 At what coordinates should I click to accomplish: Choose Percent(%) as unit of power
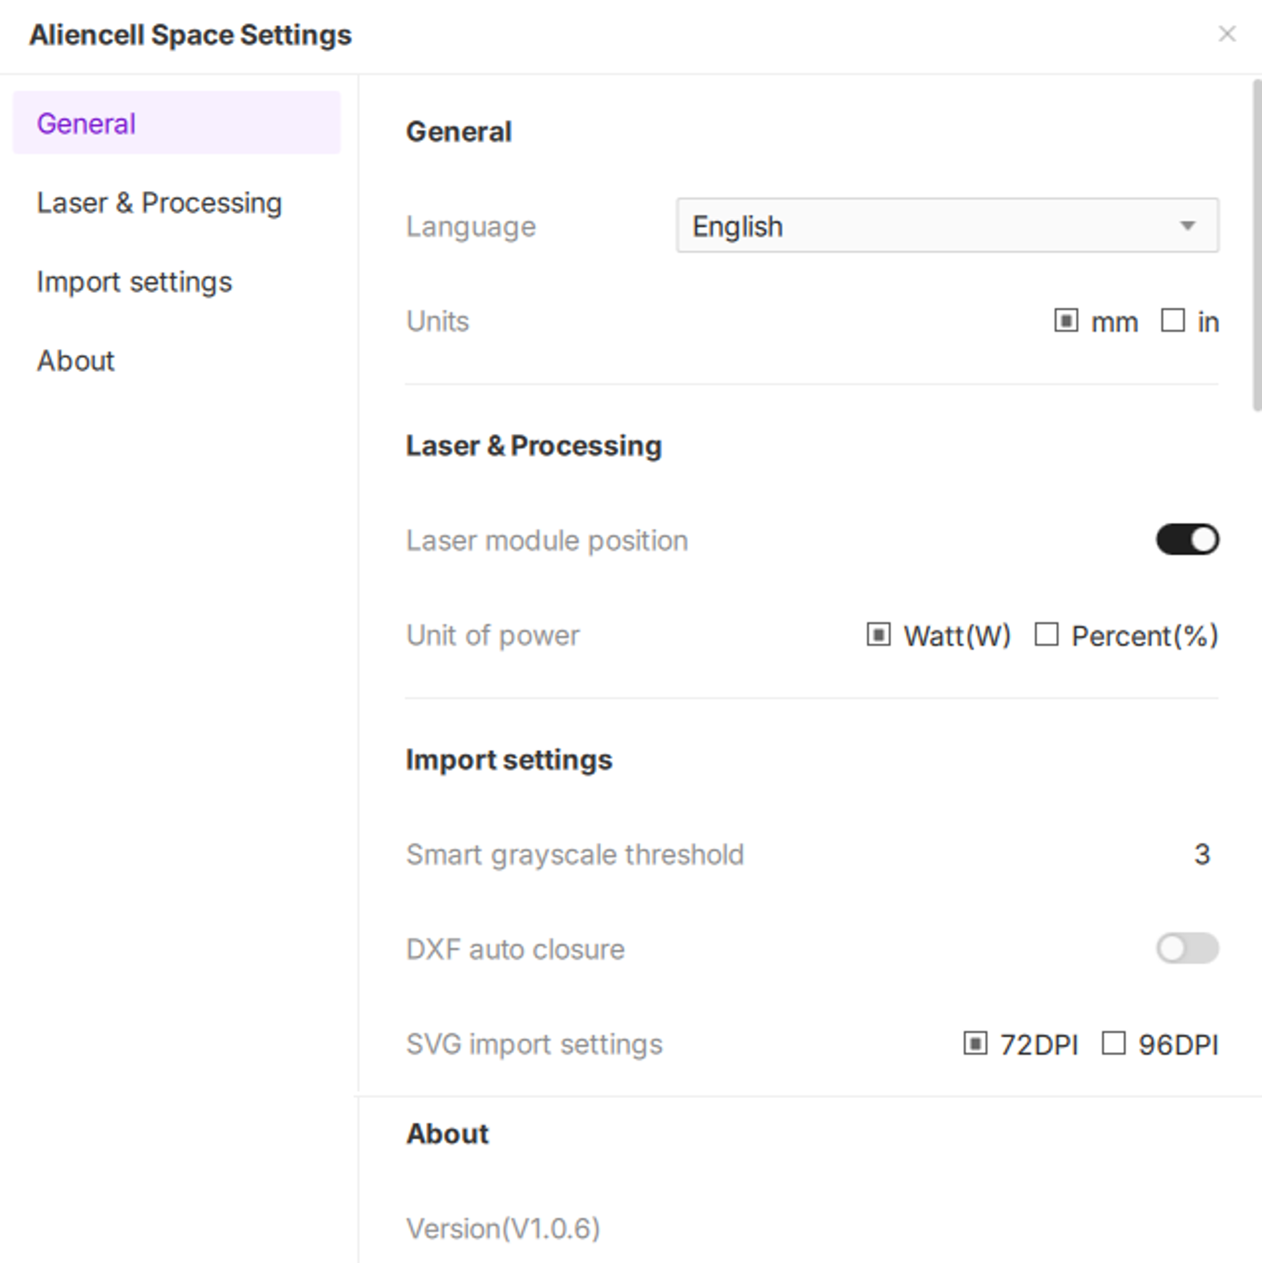[x=1046, y=635]
